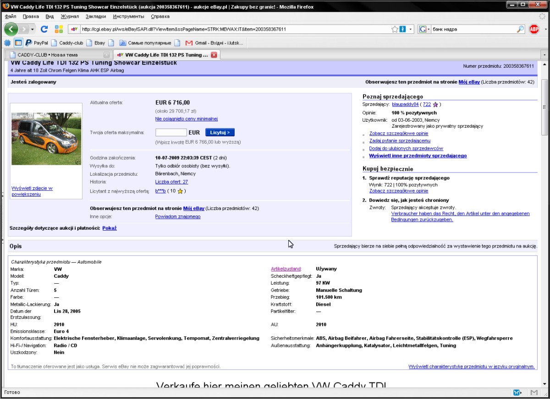Click the Nie osiągnięto ceny minimalnej link
This screenshot has width=550, height=399.
(187, 119)
